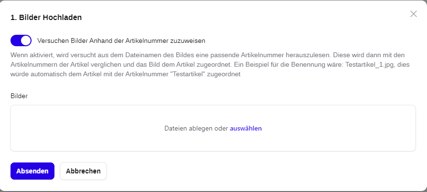The height and width of the screenshot is (192, 427).
Task: Click the white Abbrechen button
Action: coord(83,171)
